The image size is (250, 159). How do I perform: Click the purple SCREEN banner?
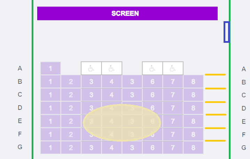pos(127,14)
